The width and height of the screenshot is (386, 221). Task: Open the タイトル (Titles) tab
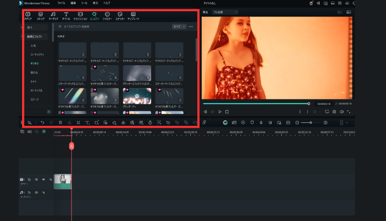pos(66,16)
